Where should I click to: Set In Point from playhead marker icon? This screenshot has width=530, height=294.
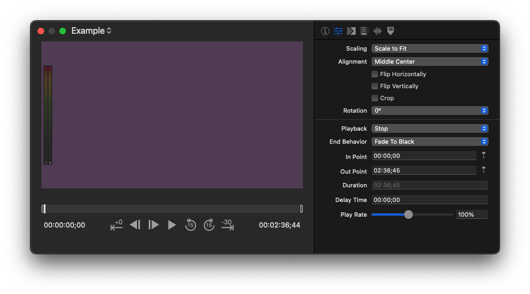pos(484,156)
